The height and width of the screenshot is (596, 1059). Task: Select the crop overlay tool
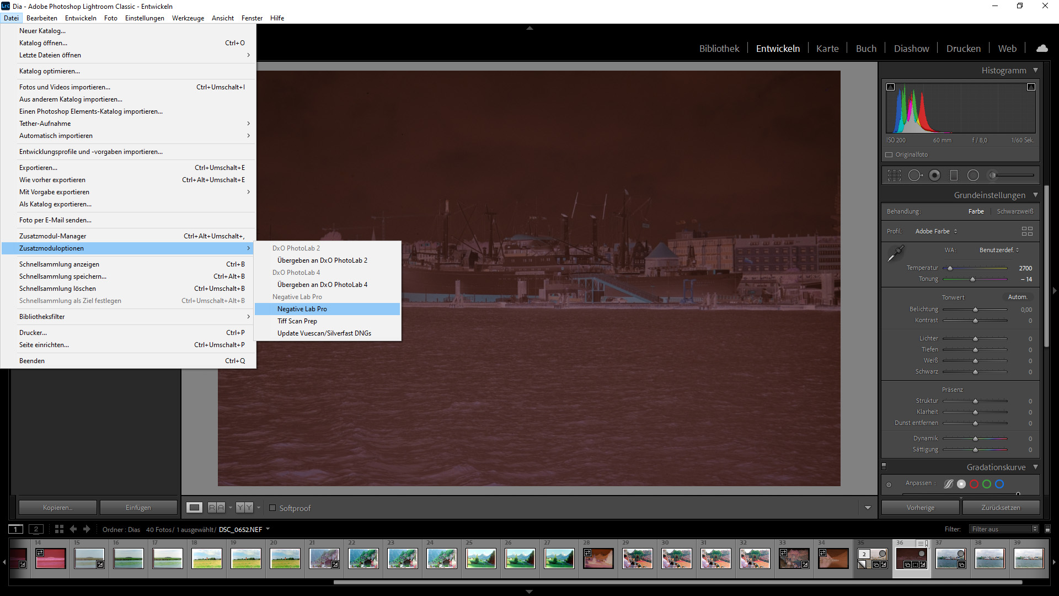pos(894,175)
